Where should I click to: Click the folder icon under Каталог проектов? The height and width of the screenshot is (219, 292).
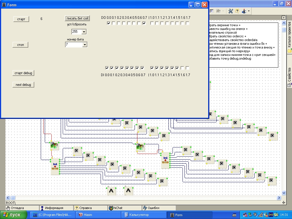coord(289,51)
